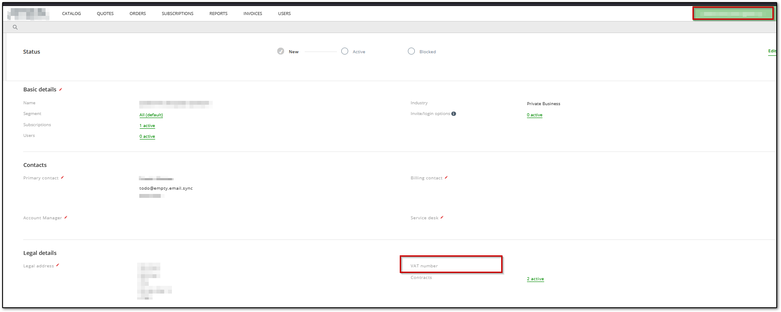781x312 pixels.
Task: Click the Private Business industry value
Action: [544, 103]
